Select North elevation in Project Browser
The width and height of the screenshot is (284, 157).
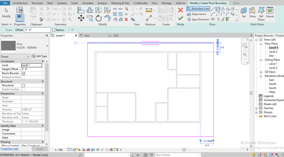273,84
